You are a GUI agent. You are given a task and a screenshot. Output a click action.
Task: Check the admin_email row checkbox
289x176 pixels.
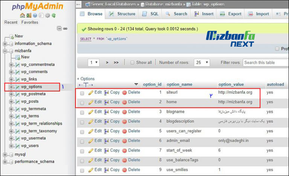[82, 141]
